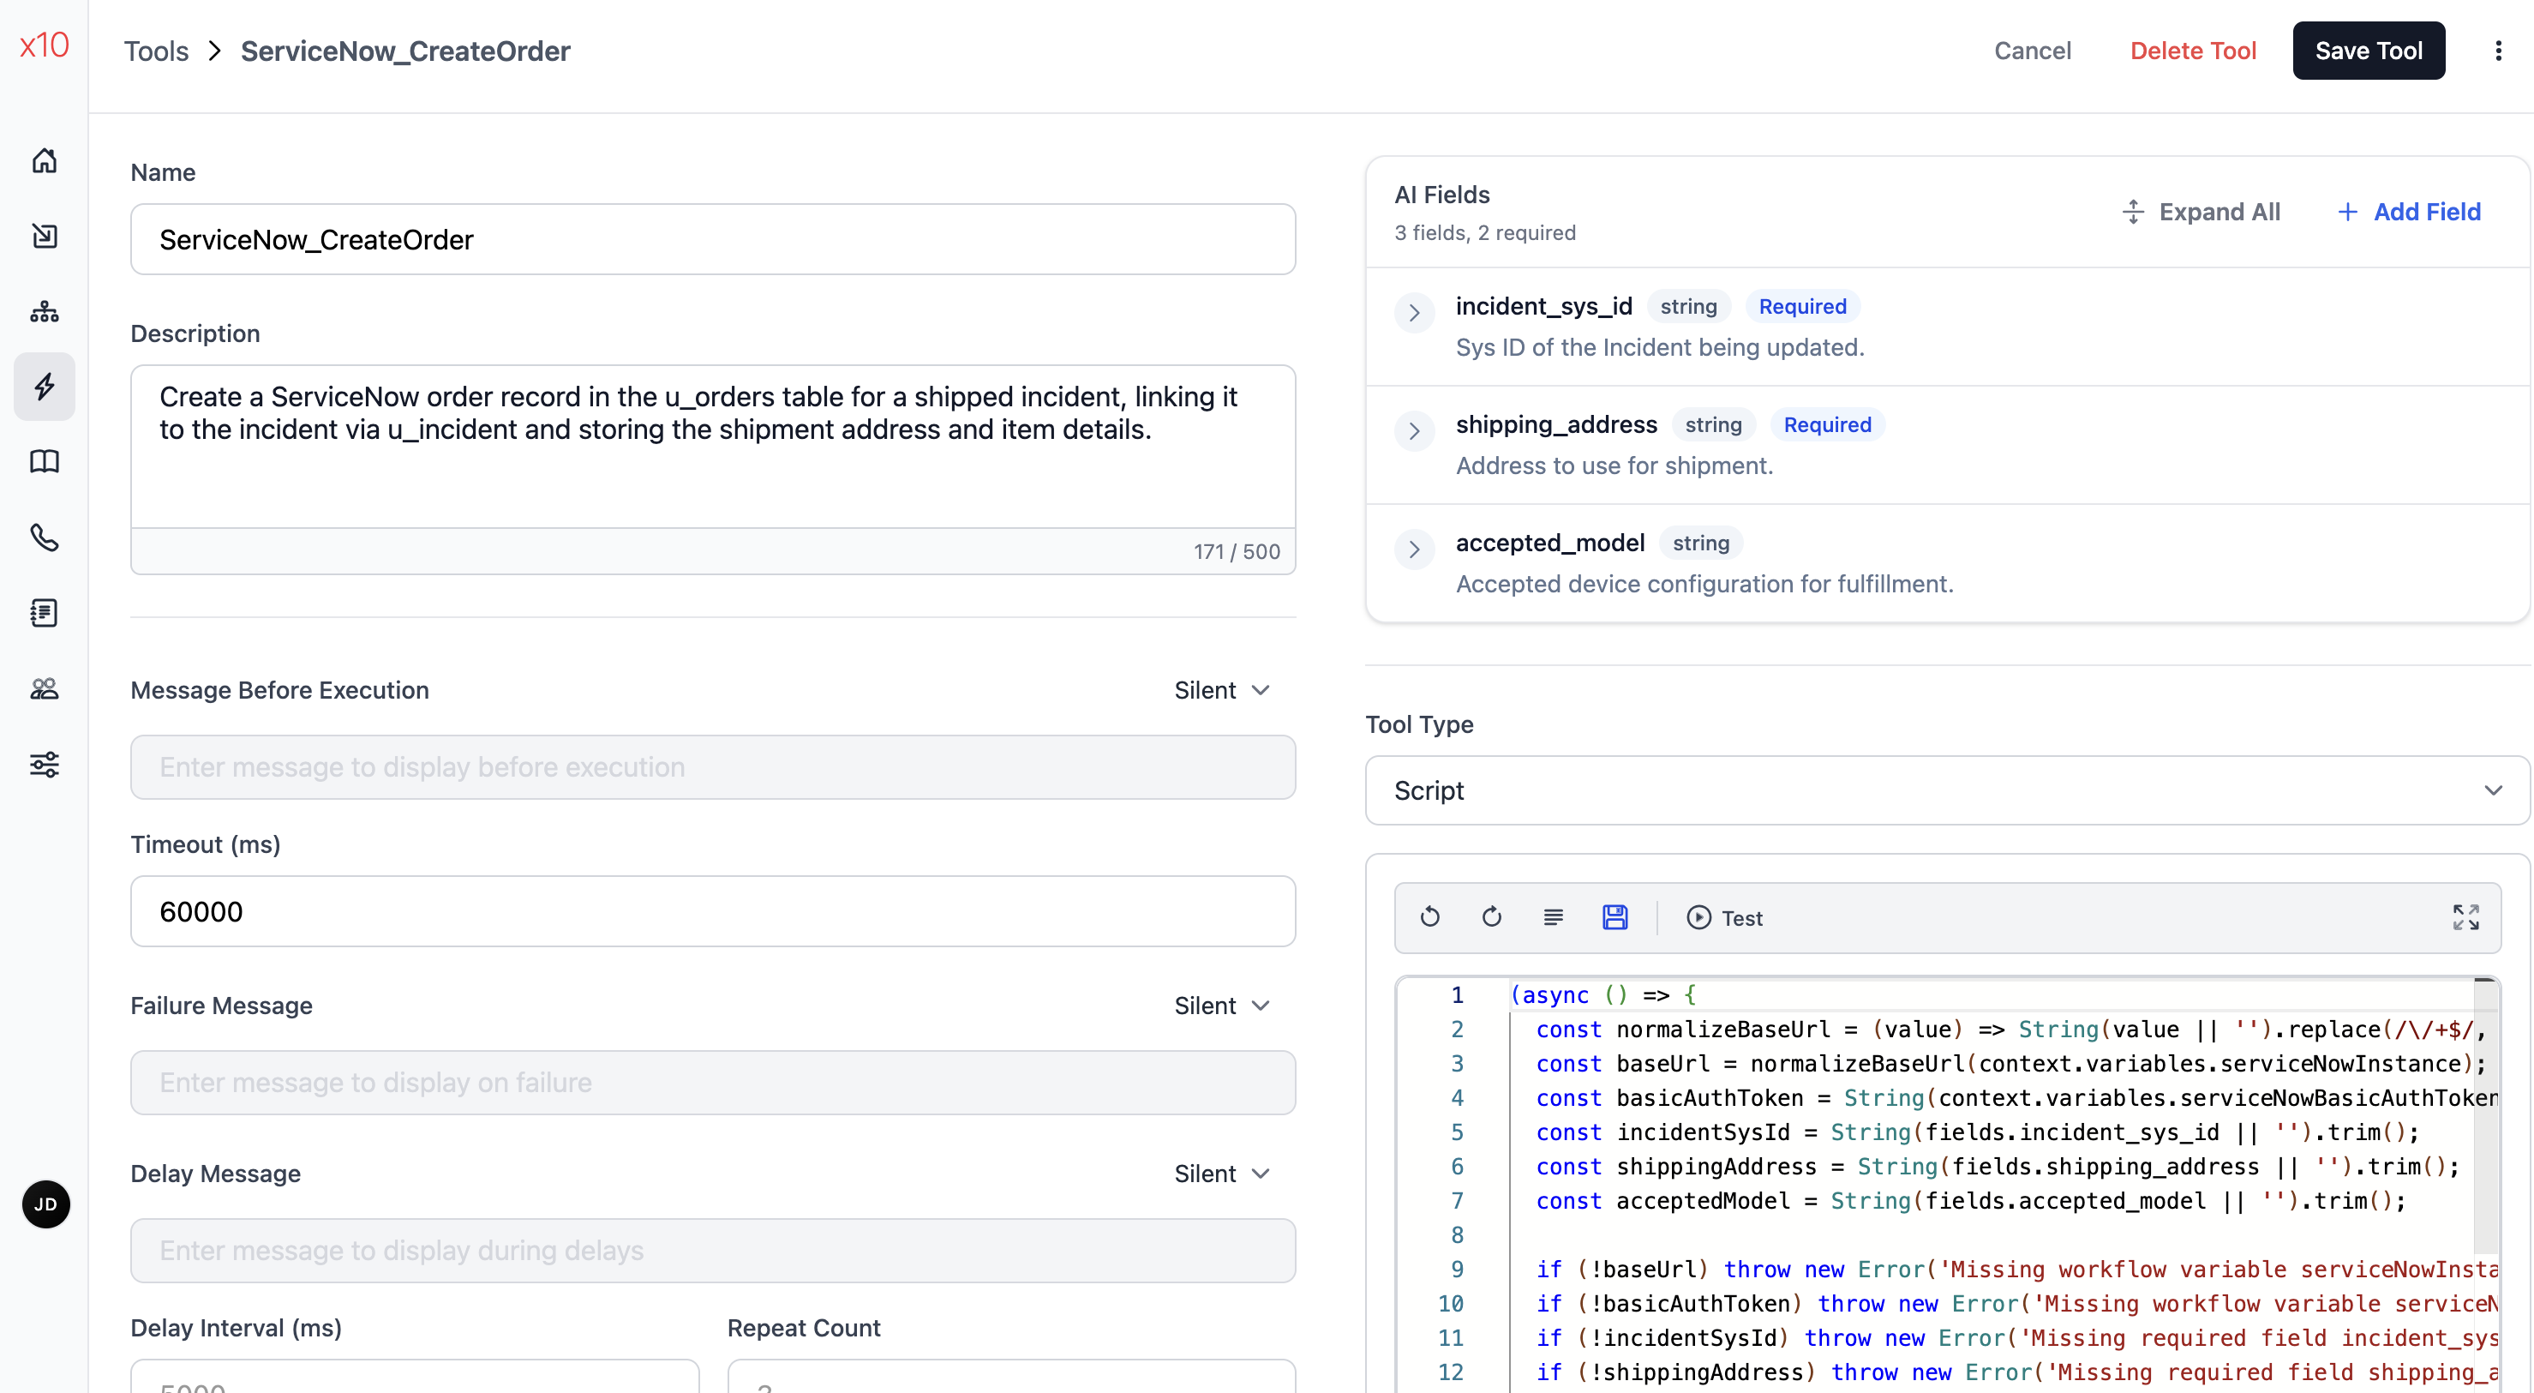Click 'Address to use for shipment.' description
The width and height of the screenshot is (2534, 1393).
(x=1614, y=466)
